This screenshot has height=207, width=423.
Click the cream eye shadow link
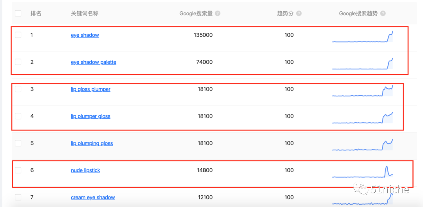tap(93, 198)
